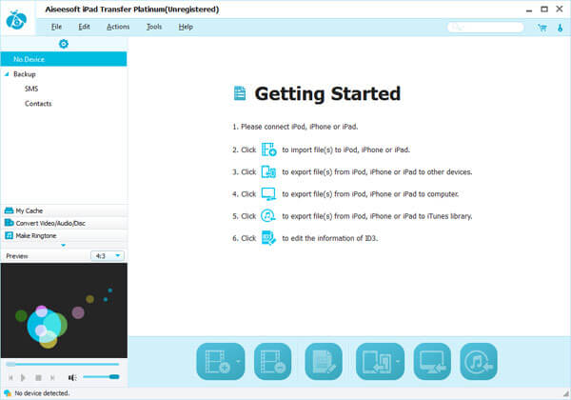Click the Preview label
Screen dimensions: 571x400
click(x=17, y=256)
